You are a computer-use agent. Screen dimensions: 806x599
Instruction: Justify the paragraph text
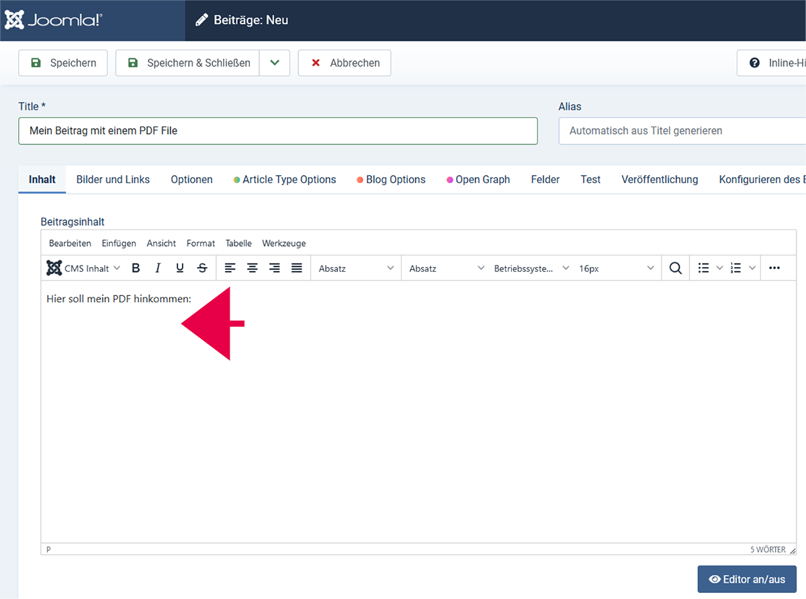tap(297, 268)
